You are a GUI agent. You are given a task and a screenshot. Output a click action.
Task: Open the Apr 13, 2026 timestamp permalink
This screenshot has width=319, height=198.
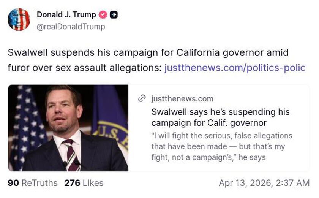pyautogui.click(x=264, y=183)
